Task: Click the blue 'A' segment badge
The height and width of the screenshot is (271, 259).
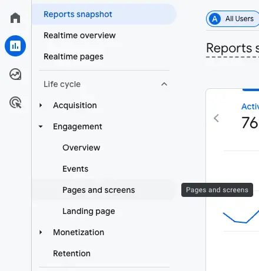Action: (x=215, y=19)
